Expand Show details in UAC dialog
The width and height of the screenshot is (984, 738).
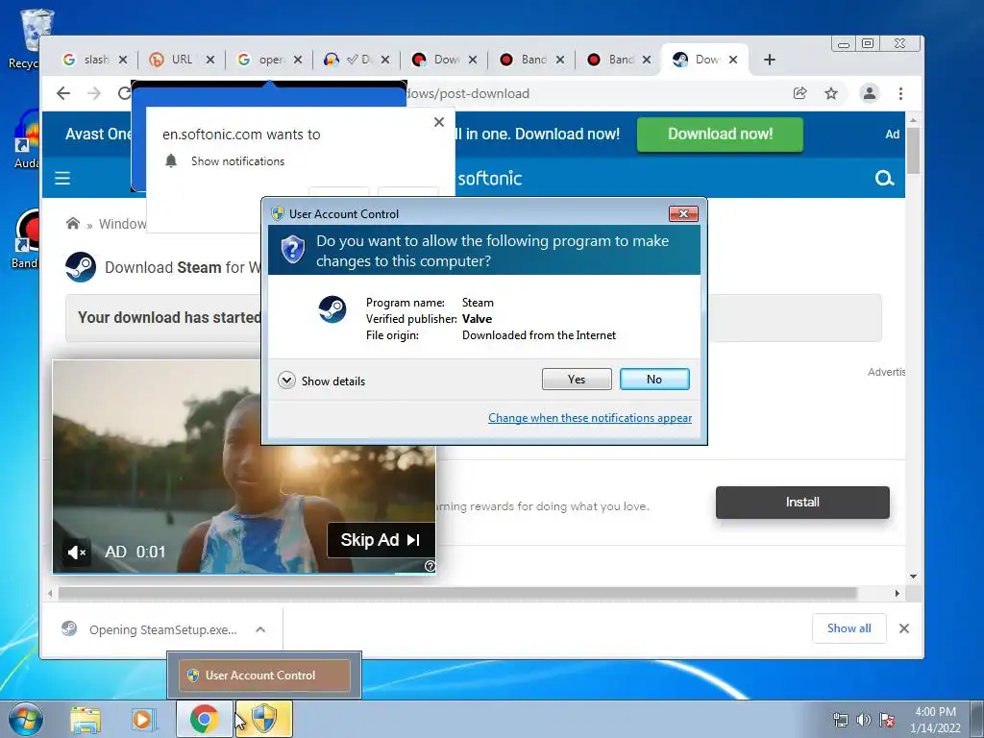[322, 381]
